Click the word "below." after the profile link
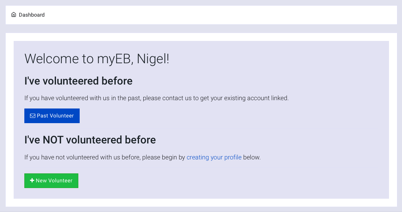Image resolution: width=402 pixels, height=212 pixels. tap(252, 157)
